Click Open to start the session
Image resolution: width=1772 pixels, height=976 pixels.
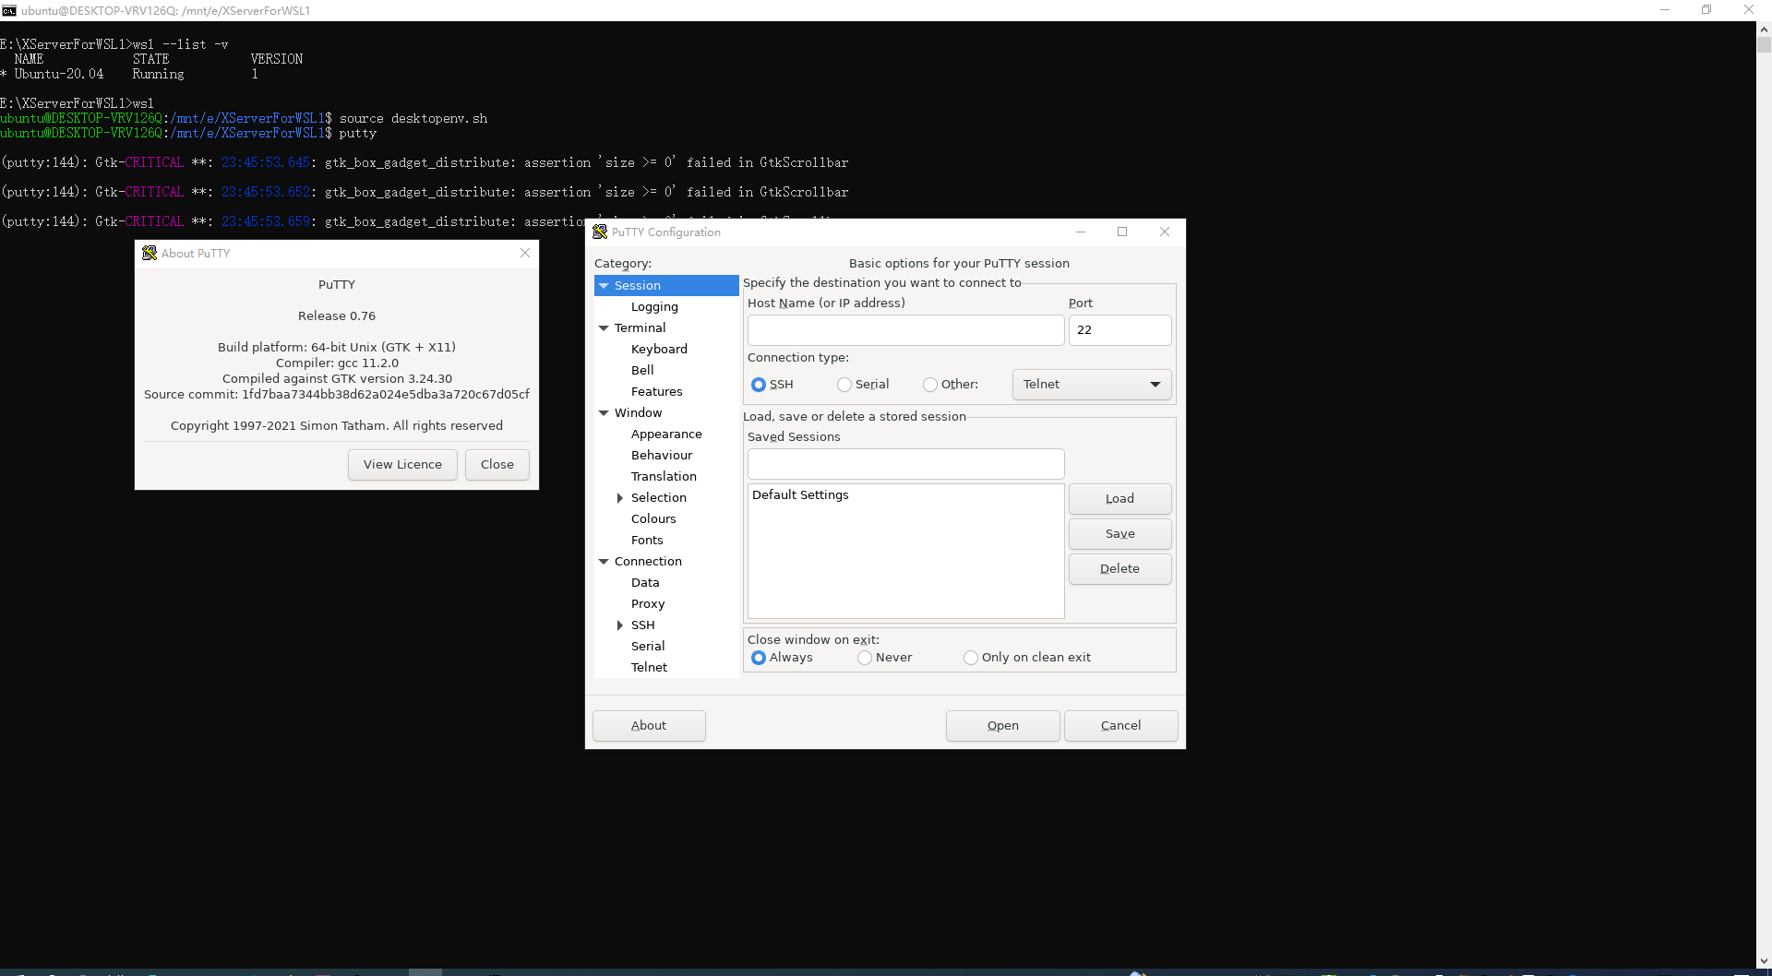pyautogui.click(x=1002, y=726)
